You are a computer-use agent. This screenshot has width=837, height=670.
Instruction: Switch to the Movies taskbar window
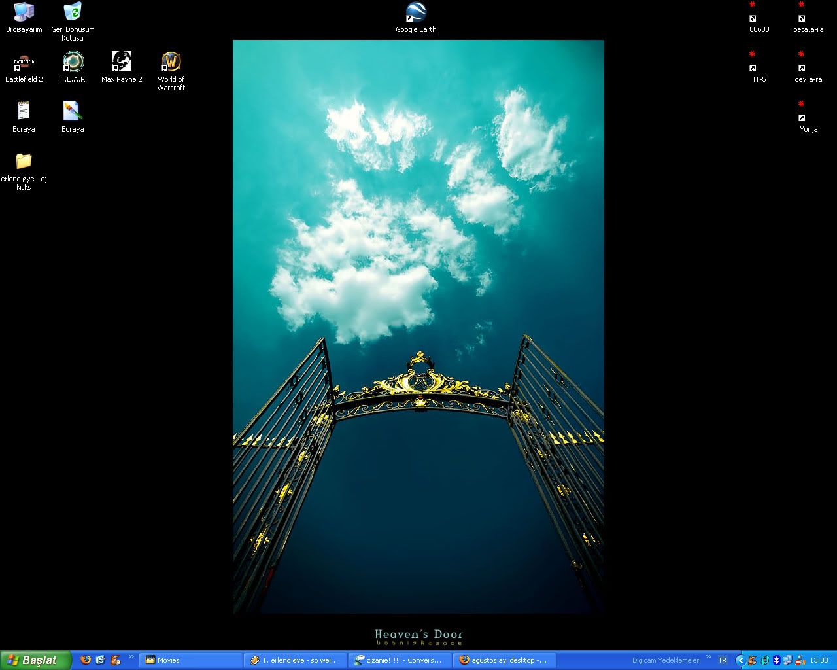click(x=191, y=660)
